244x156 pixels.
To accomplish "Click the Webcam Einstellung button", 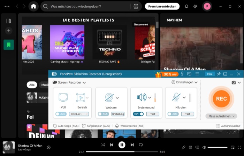I will [118, 114].
